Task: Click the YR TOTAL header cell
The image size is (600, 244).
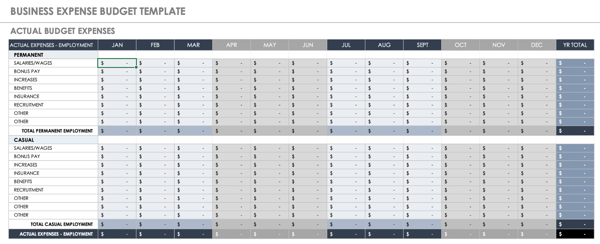Action: (575, 45)
